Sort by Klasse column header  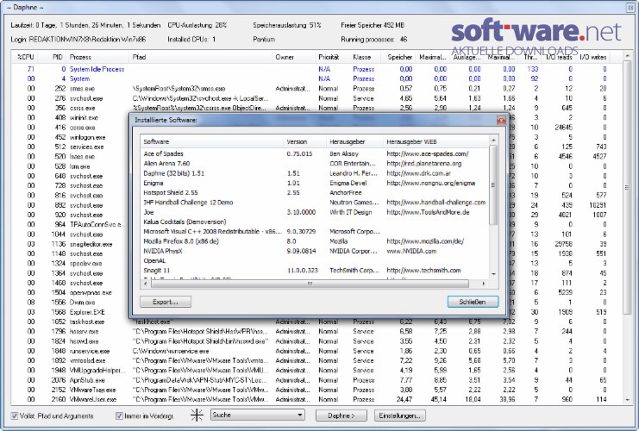(x=365, y=57)
